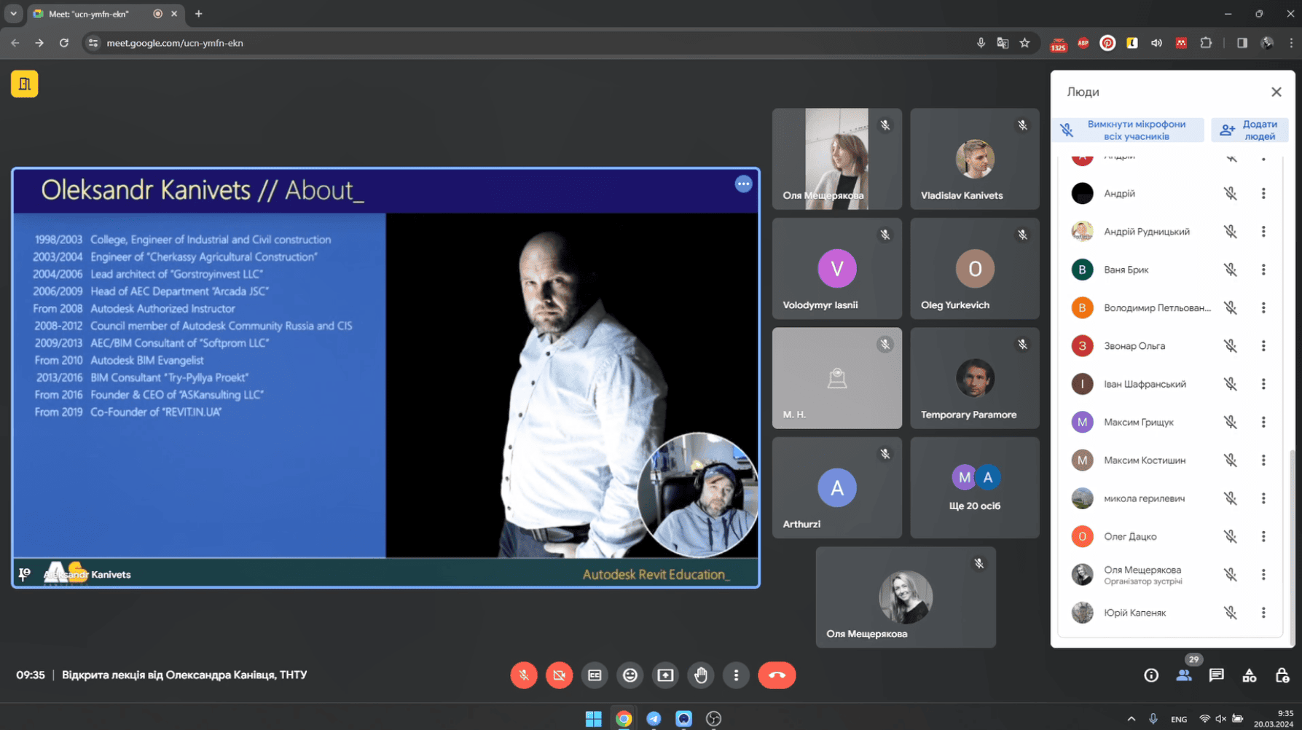Open the Pinterest extension icon

click(x=1107, y=43)
